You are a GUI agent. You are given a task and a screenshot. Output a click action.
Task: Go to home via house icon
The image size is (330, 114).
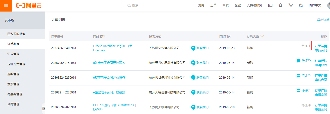point(301,5)
